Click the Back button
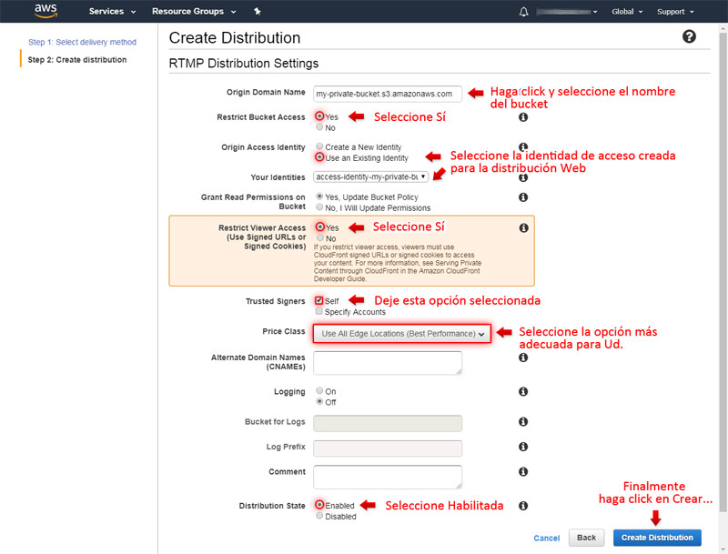The image size is (728, 554). [586, 538]
